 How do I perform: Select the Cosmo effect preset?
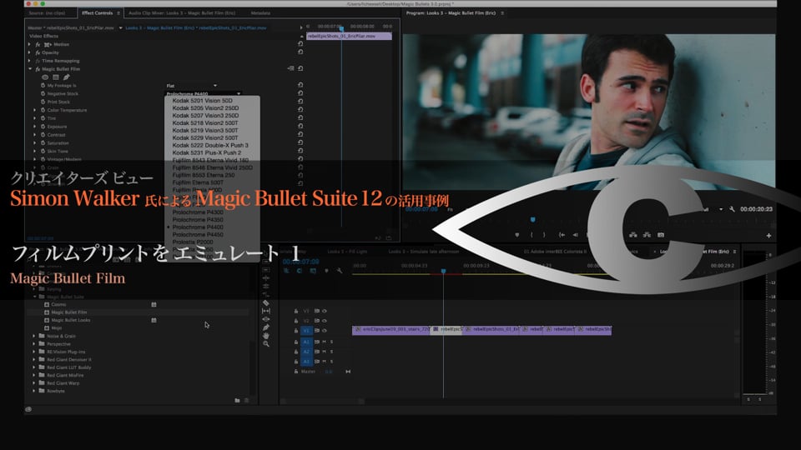point(58,304)
